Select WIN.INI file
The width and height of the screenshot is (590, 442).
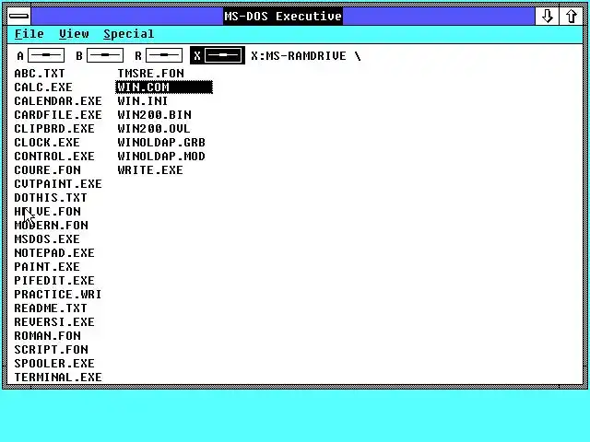pyautogui.click(x=143, y=101)
